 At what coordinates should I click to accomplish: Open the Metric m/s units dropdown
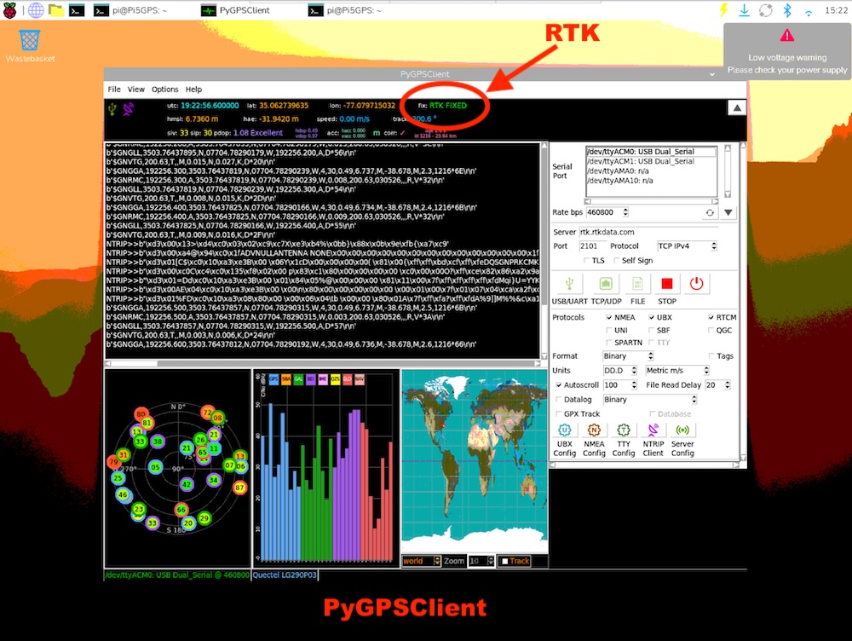706,371
